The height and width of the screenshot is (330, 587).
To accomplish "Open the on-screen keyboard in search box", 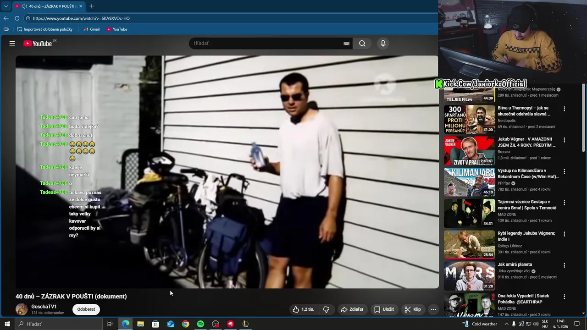I will pos(346,44).
